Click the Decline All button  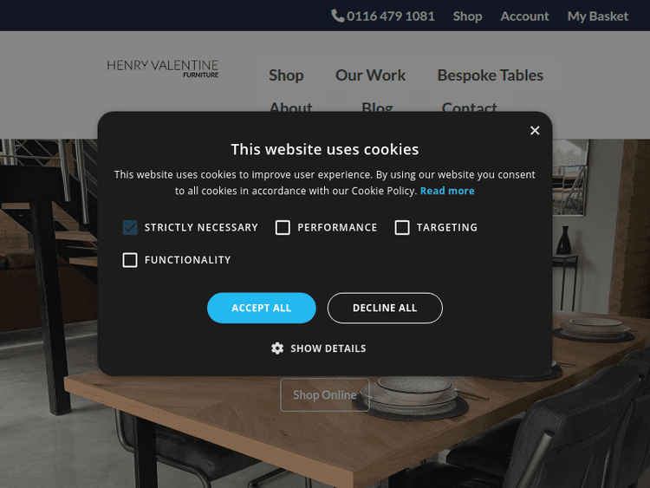pos(385,308)
